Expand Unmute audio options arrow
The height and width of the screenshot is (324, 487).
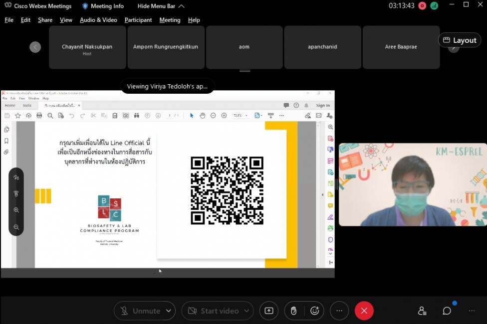169,311
